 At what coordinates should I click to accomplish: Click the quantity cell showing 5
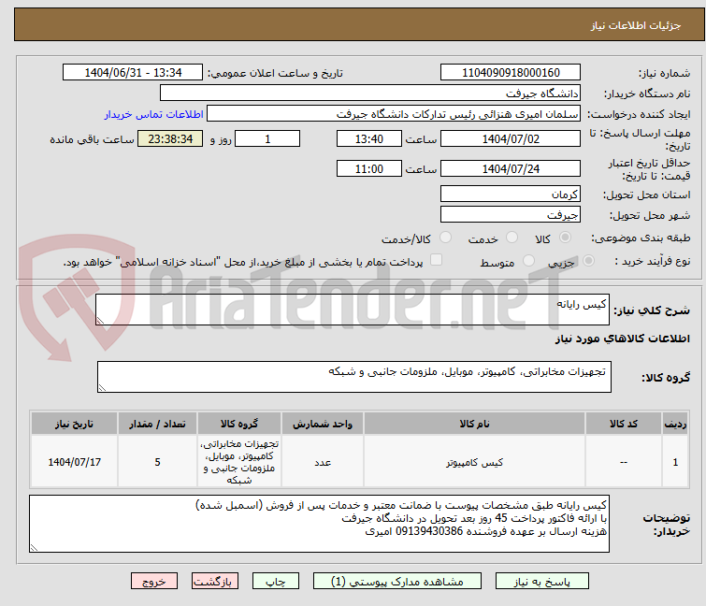(x=157, y=462)
